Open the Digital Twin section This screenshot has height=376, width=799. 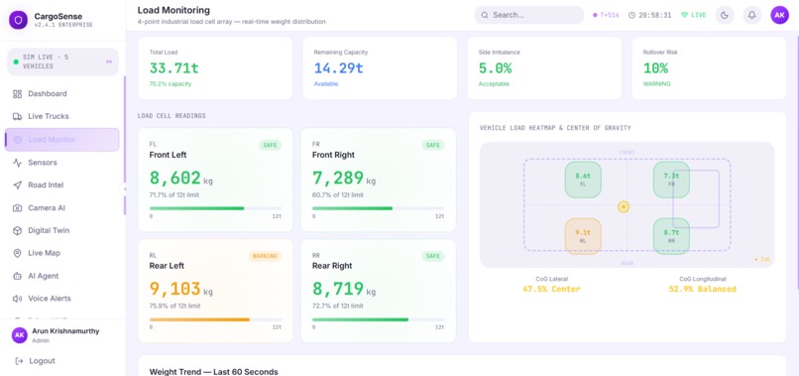point(62,230)
